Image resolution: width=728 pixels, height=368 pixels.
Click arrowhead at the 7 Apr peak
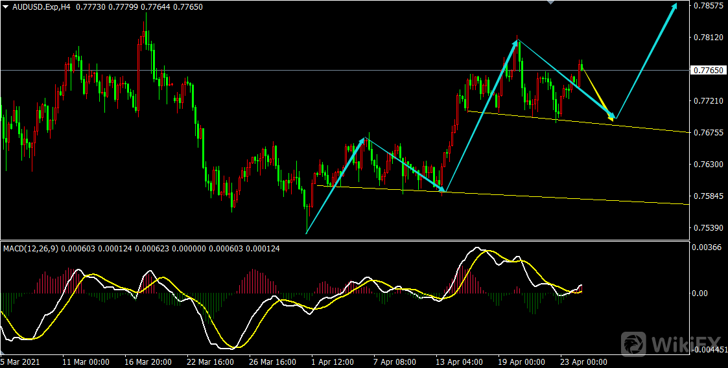pos(364,141)
